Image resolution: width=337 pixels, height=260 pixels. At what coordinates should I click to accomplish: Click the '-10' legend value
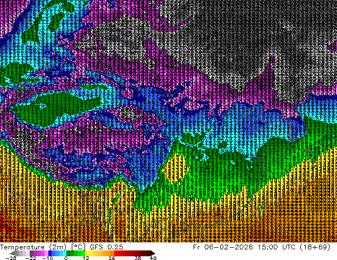(x=47, y=258)
